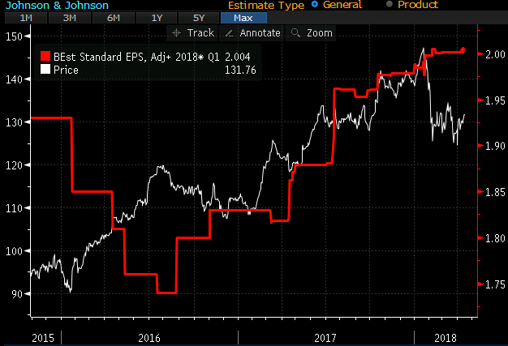This screenshot has height=346, width=508.
Task: Switch to the 6M range tab
Action: tap(114, 18)
